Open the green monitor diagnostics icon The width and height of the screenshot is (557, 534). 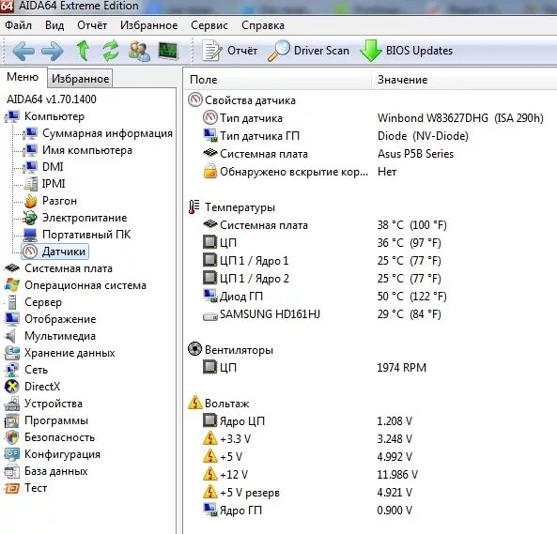(x=168, y=51)
